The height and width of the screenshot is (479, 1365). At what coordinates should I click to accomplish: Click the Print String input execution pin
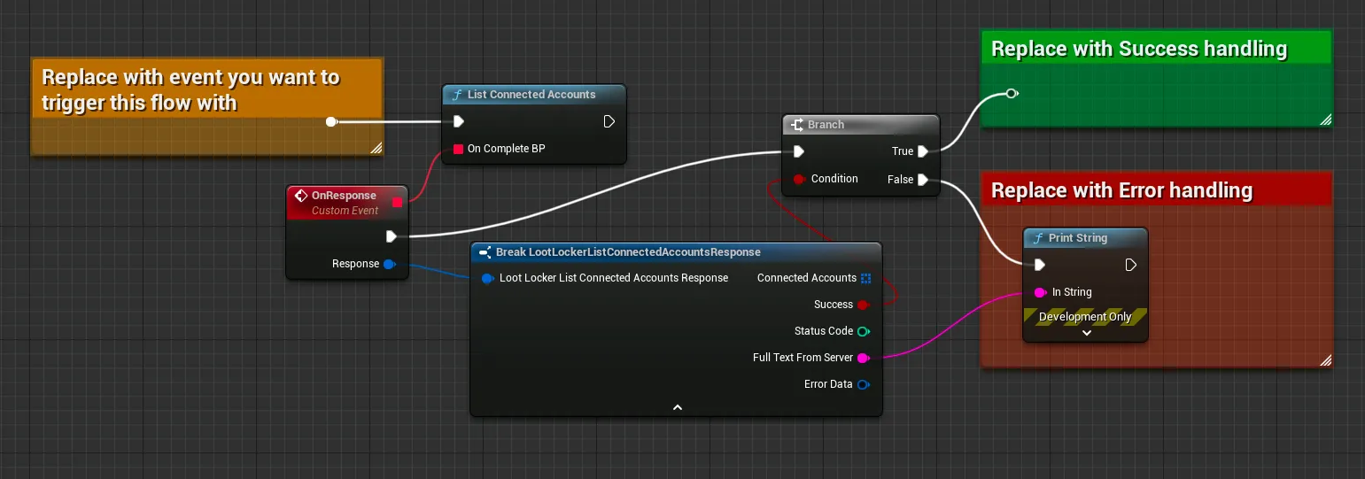1040,265
